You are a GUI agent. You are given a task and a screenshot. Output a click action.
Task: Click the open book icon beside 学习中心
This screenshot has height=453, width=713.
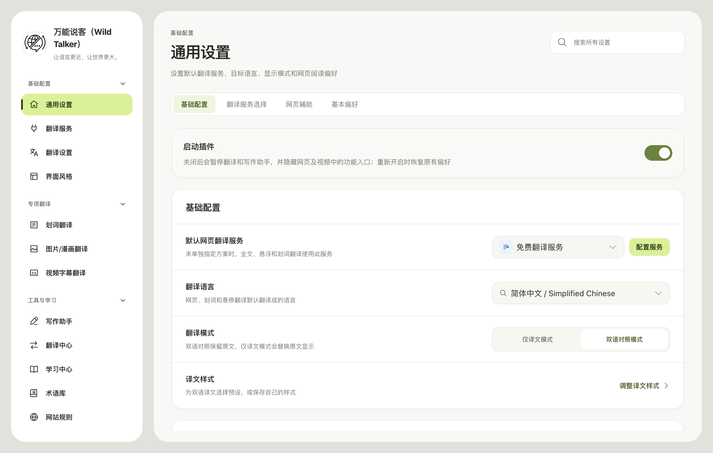coord(34,369)
